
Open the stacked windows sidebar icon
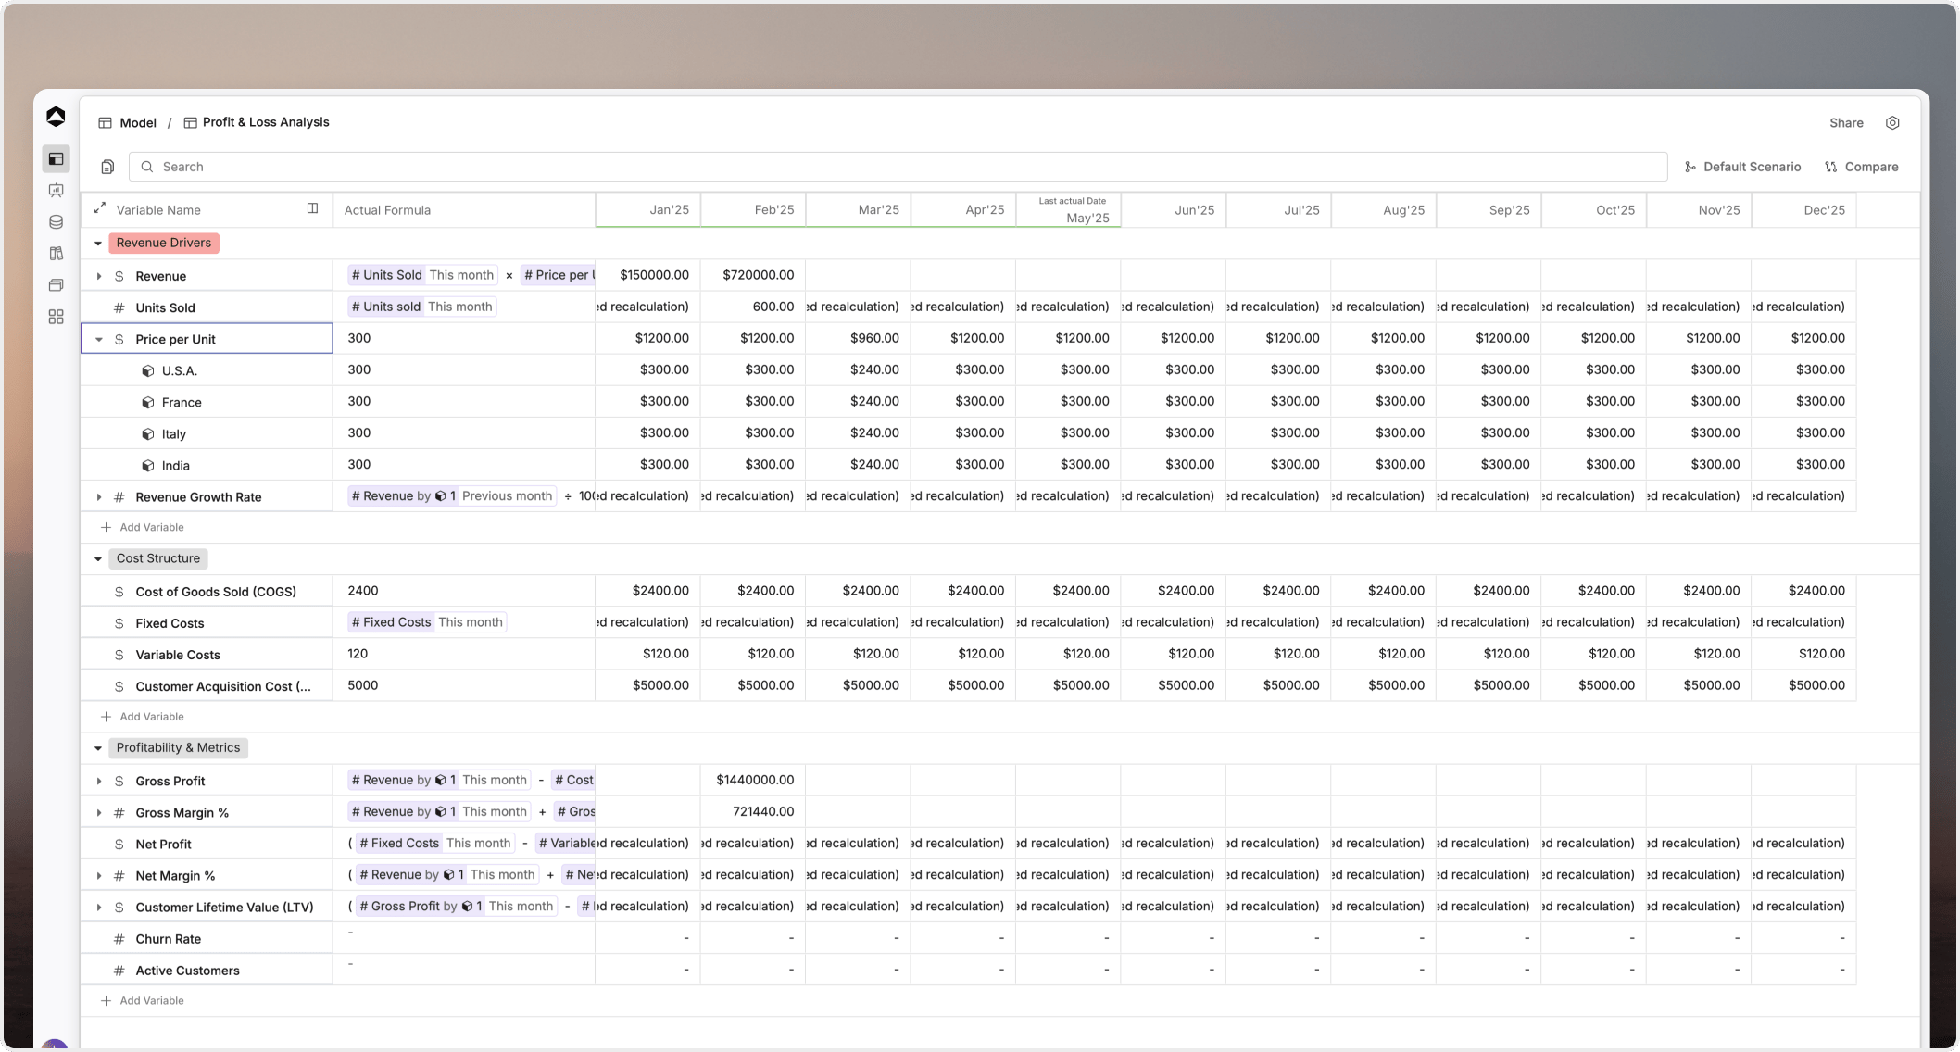point(57,285)
